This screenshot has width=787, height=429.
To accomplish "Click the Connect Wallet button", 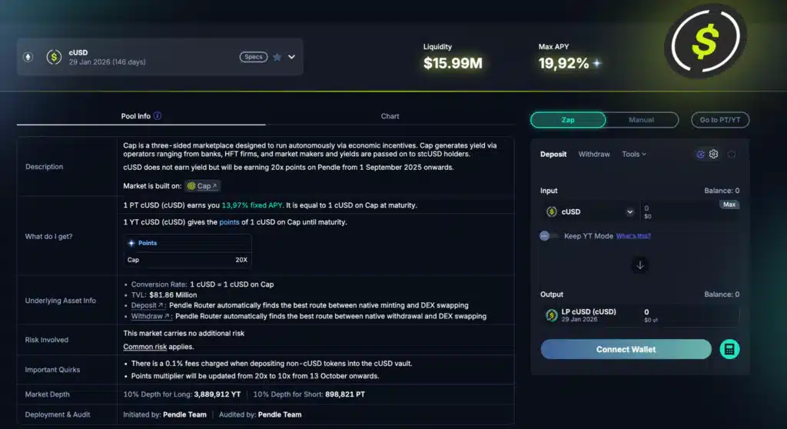I will pyautogui.click(x=626, y=349).
